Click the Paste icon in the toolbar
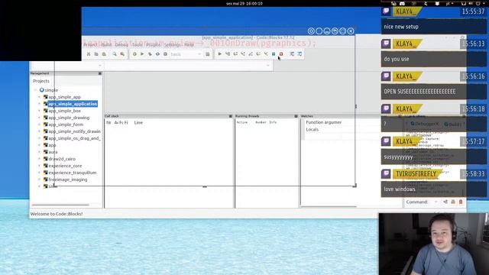 click(x=104, y=54)
